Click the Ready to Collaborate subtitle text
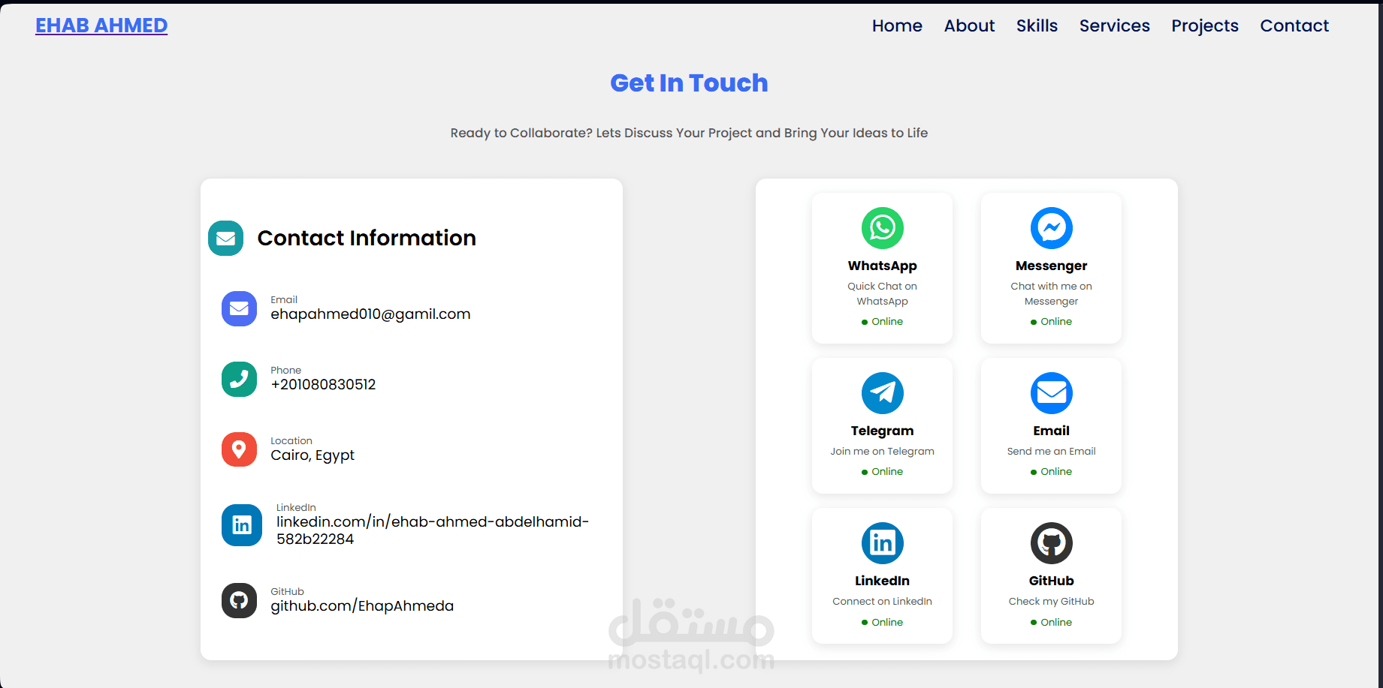This screenshot has height=688, width=1383. pos(689,133)
